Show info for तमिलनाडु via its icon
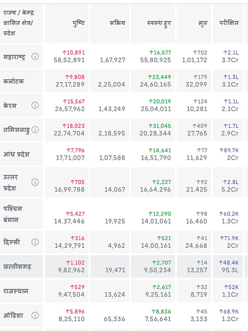Image resolution: width=248 pixels, height=331 pixels. tap(35, 130)
